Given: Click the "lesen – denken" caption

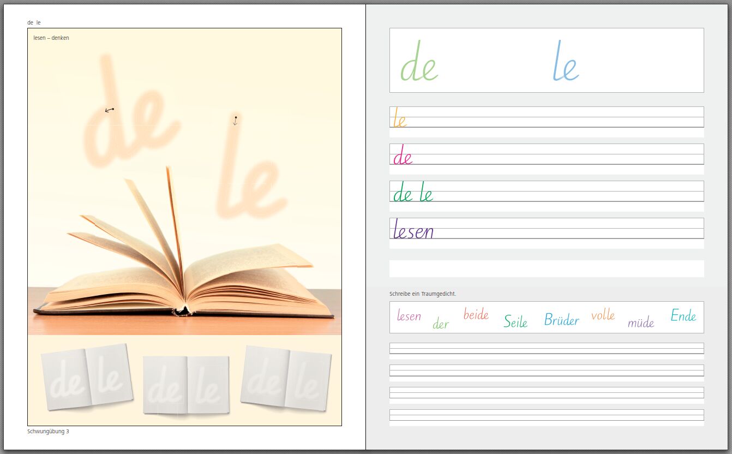Looking at the screenshot, I should (x=51, y=38).
